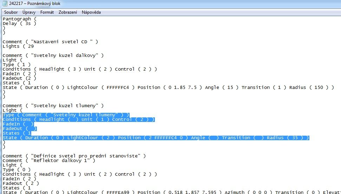Click the 'Nastaveni svetel CD' comment line
The width and height of the screenshot is (341, 194).
[50, 42]
